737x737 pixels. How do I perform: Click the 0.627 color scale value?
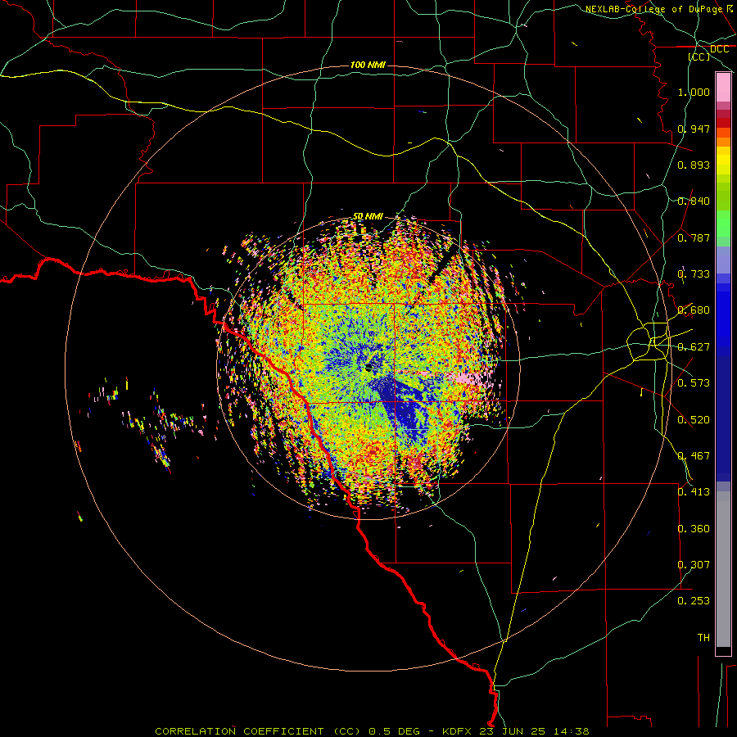(694, 347)
